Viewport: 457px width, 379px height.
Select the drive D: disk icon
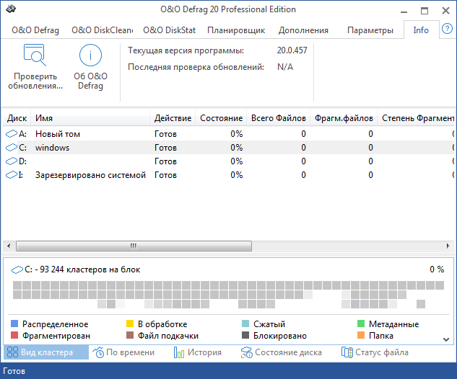pyautogui.click(x=12, y=161)
